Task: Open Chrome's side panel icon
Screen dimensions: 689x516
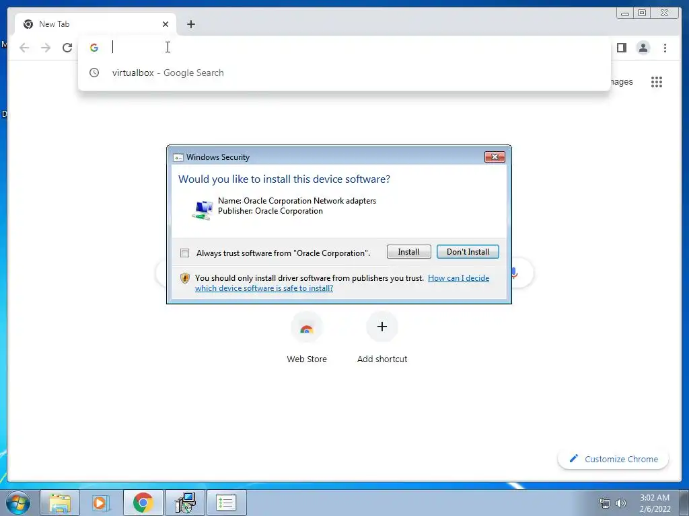Action: pyautogui.click(x=621, y=48)
